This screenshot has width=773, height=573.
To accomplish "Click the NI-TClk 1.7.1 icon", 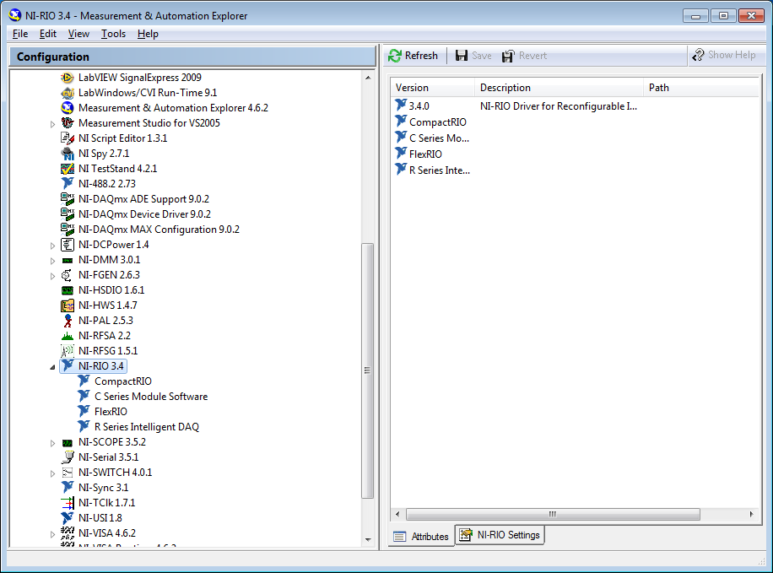I will pyautogui.click(x=67, y=503).
